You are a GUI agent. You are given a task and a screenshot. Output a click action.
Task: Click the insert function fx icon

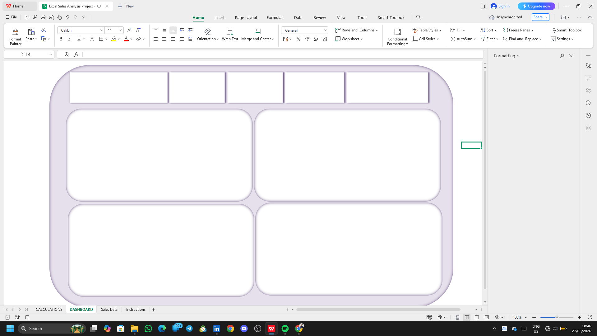click(76, 54)
